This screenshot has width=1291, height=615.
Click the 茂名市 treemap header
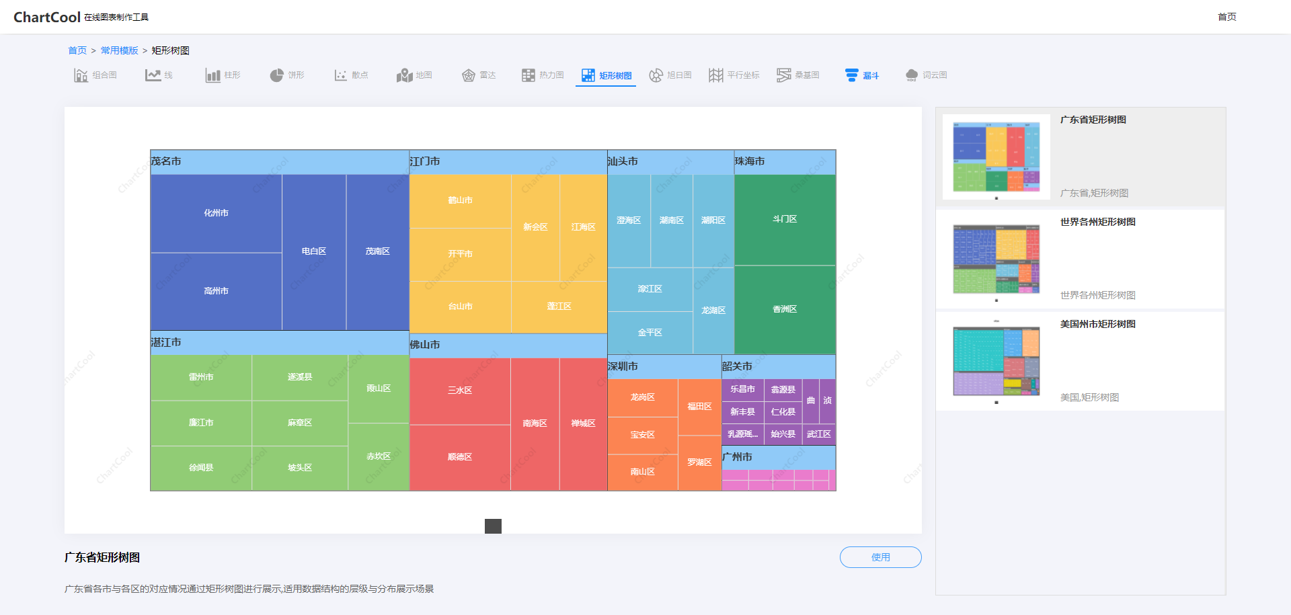(x=280, y=162)
